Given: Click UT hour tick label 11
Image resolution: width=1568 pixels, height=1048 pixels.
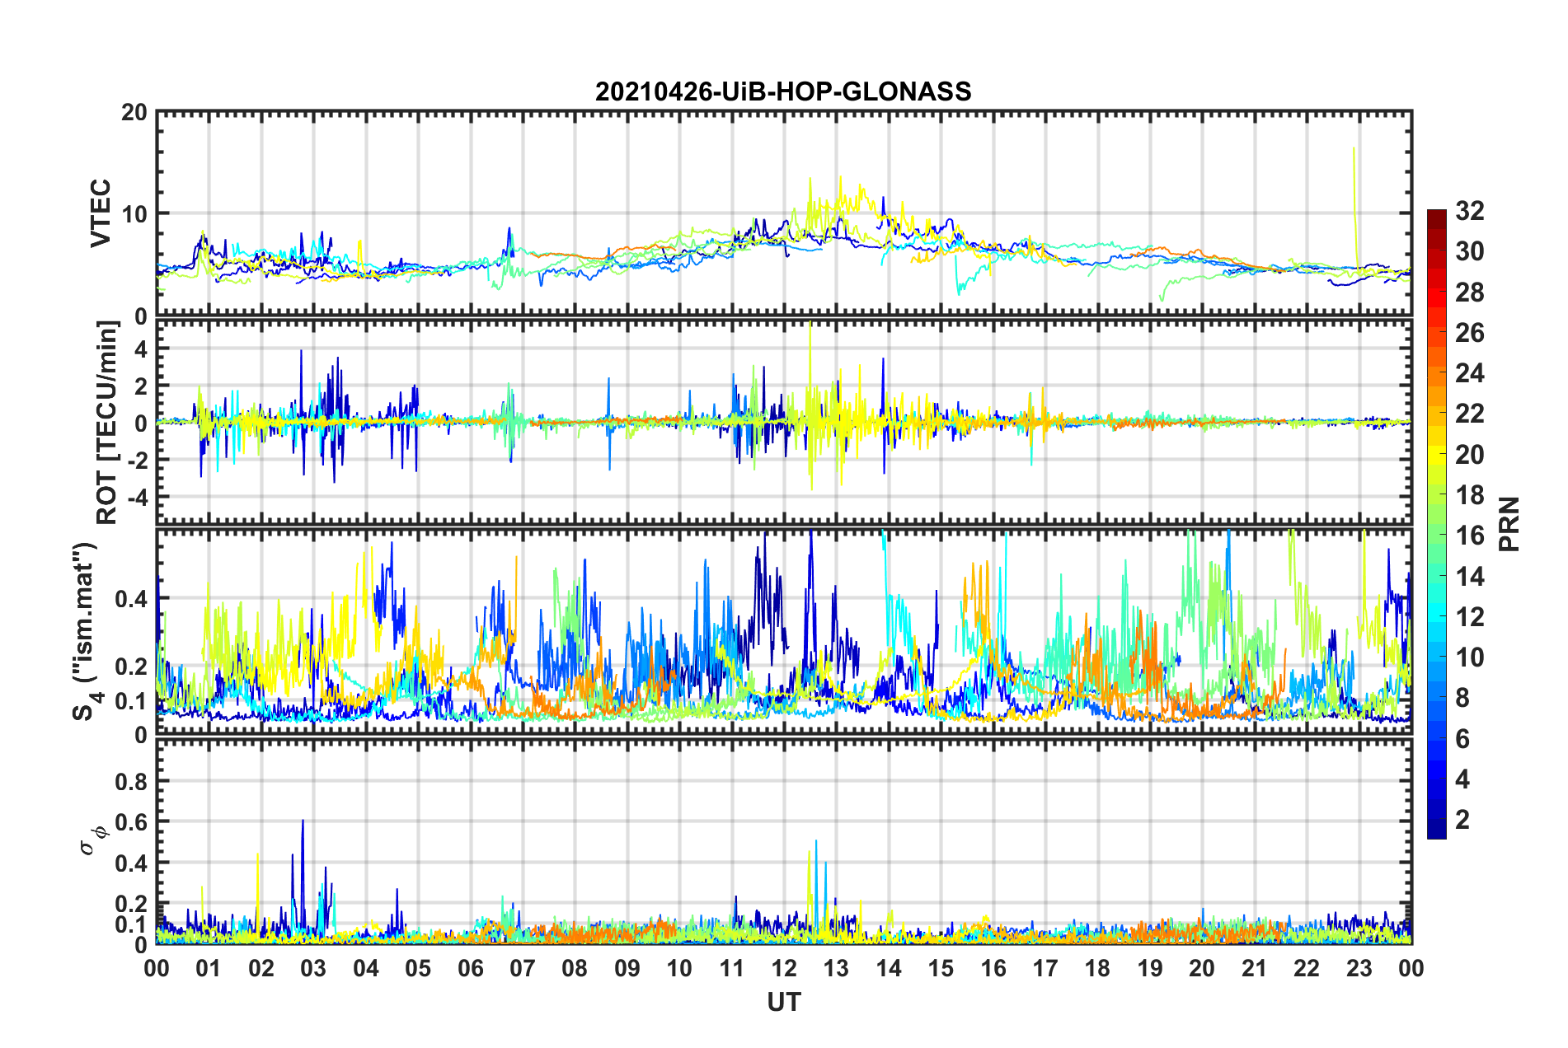Looking at the screenshot, I should click(732, 968).
